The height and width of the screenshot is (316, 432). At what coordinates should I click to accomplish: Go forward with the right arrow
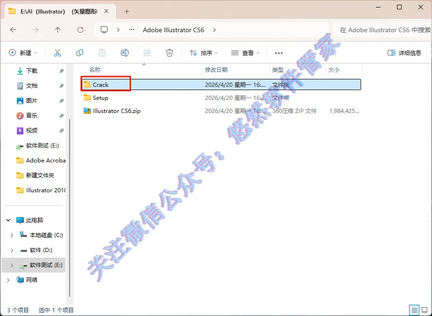pyautogui.click(x=35, y=30)
